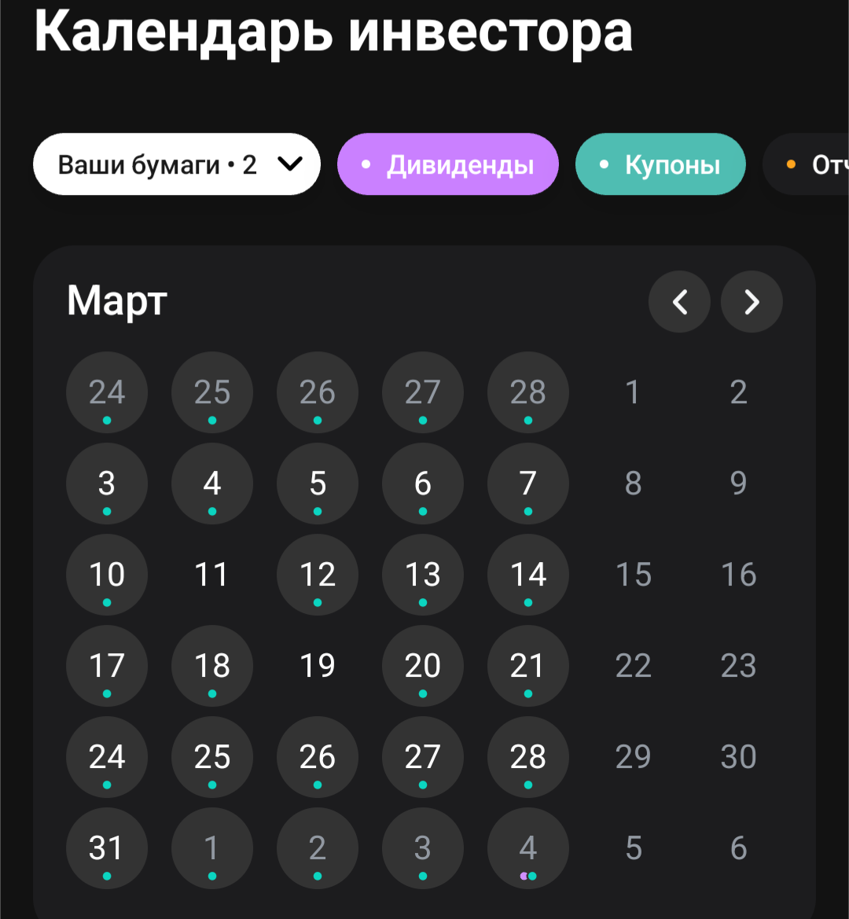849x919 pixels.
Task: Open February 28 from previous month row
Action: tap(527, 392)
